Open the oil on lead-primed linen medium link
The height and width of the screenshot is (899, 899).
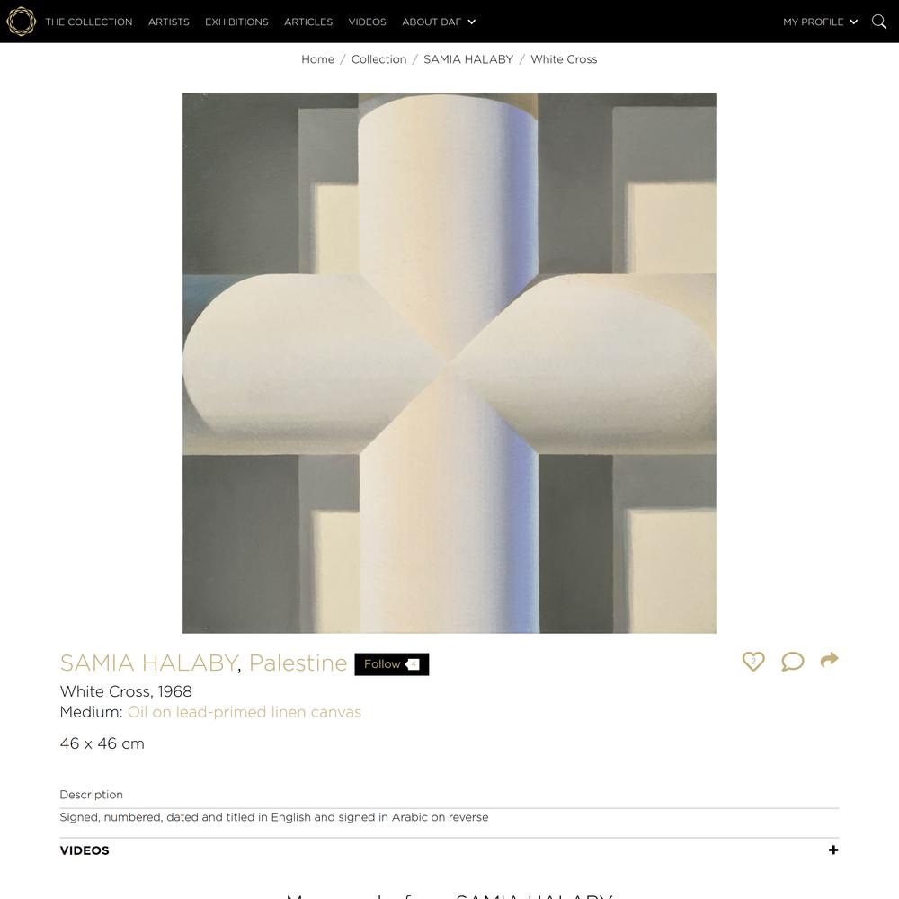click(x=245, y=712)
